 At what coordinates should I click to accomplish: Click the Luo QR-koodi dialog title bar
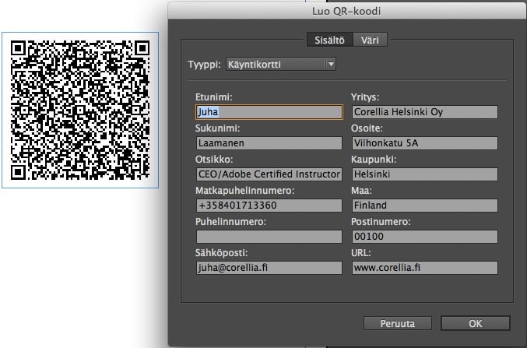coord(347,11)
